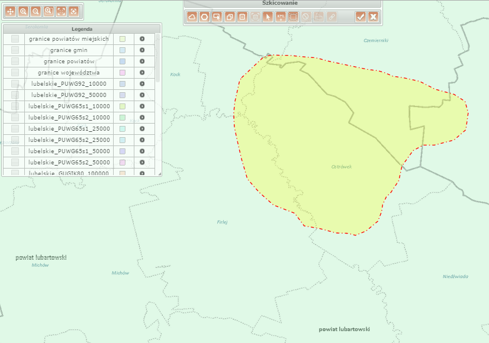The image size is (489, 343).
Task: Click the lubelskie_PUWG65s2_25000 layer name
Action: click(69, 140)
